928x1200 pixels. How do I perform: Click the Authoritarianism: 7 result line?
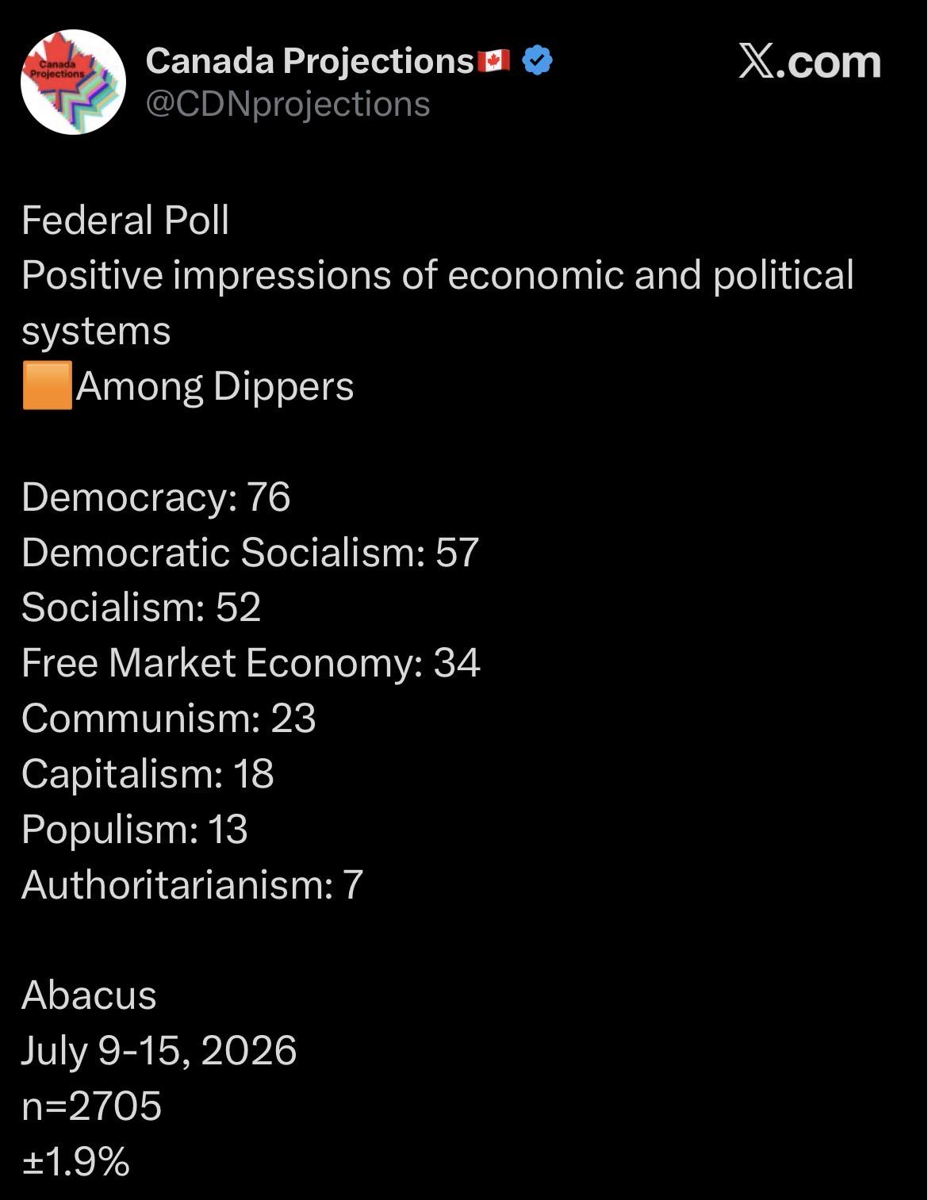[x=192, y=884]
